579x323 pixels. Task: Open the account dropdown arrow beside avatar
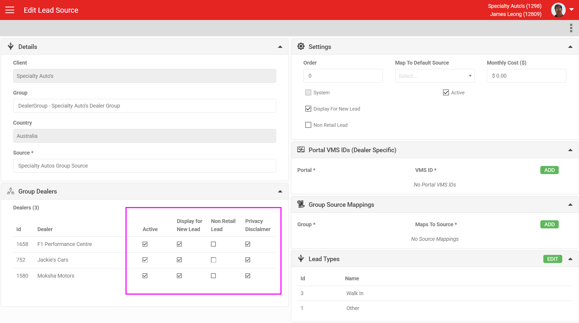[x=571, y=9]
